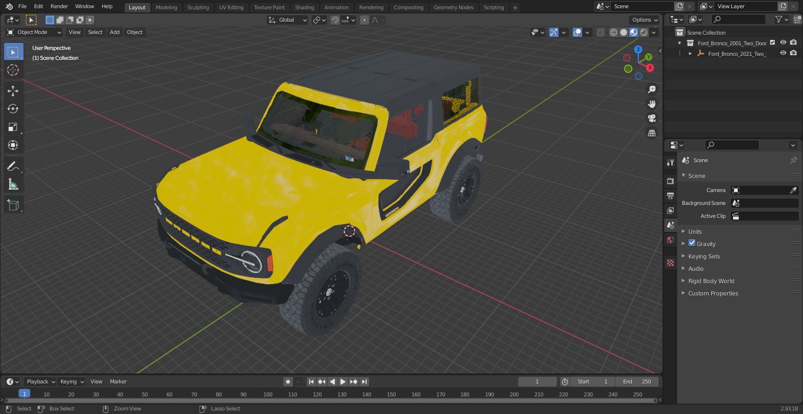Toggle the camera view gizmo
803x414 pixels.
click(x=651, y=119)
